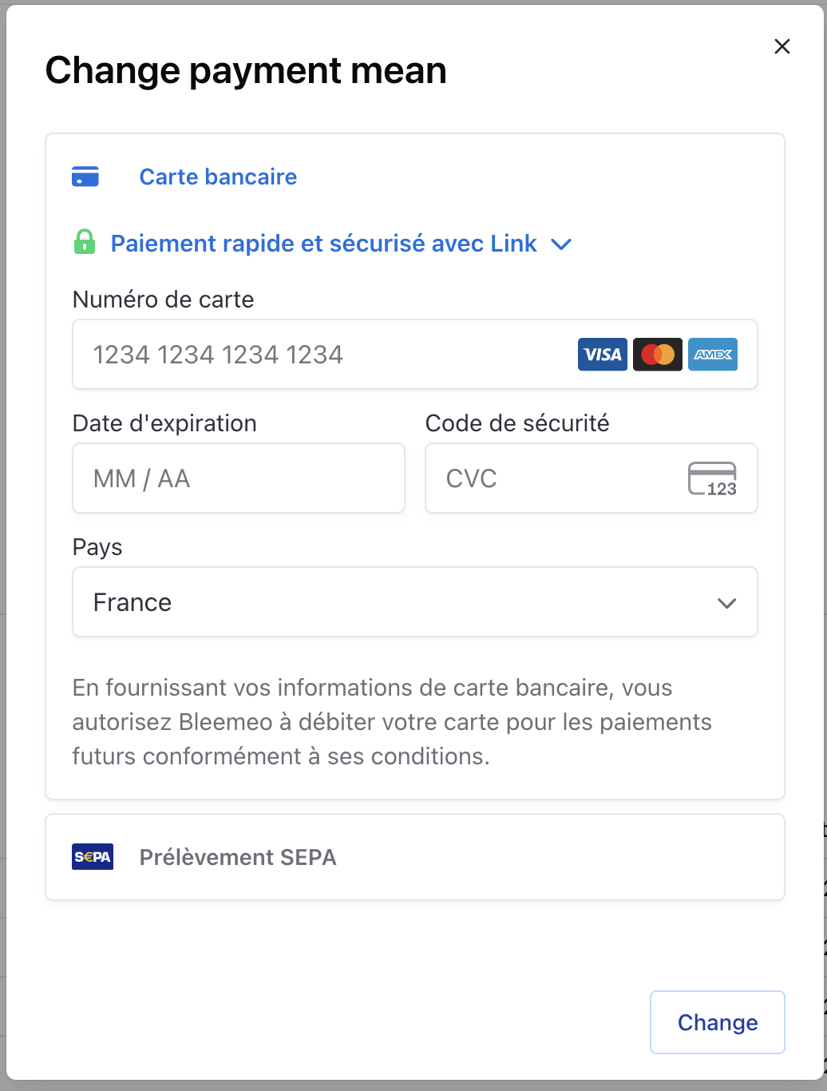Select the Mastercard badge

tap(657, 354)
